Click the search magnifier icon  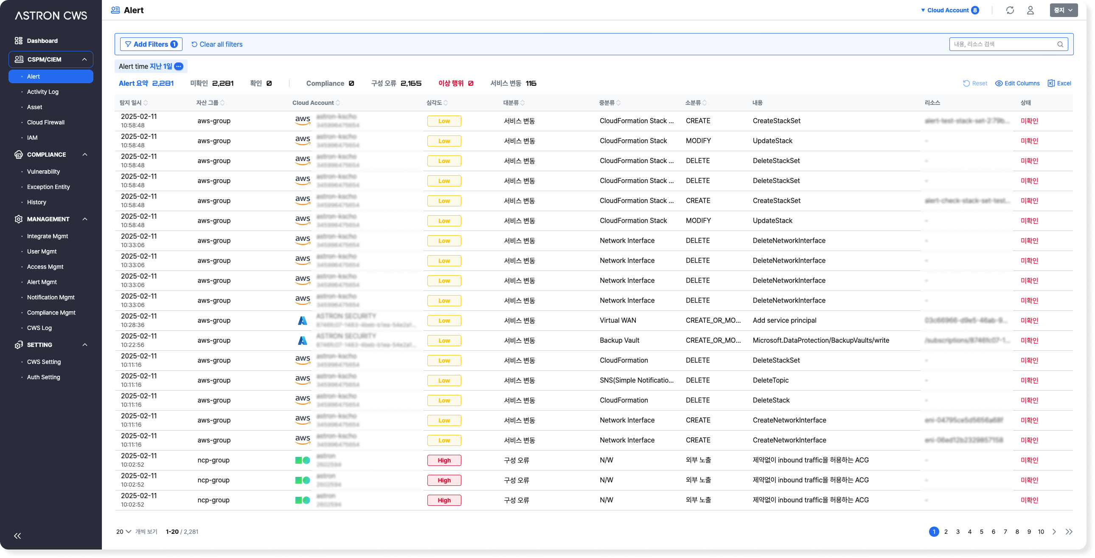point(1060,44)
